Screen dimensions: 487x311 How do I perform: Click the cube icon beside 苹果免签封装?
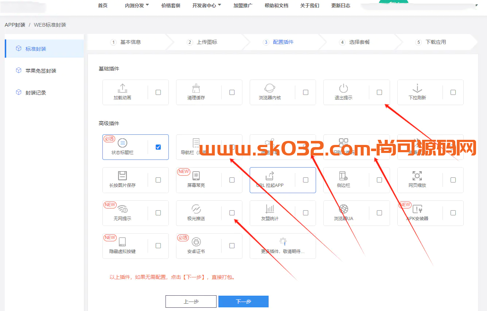[19, 70]
